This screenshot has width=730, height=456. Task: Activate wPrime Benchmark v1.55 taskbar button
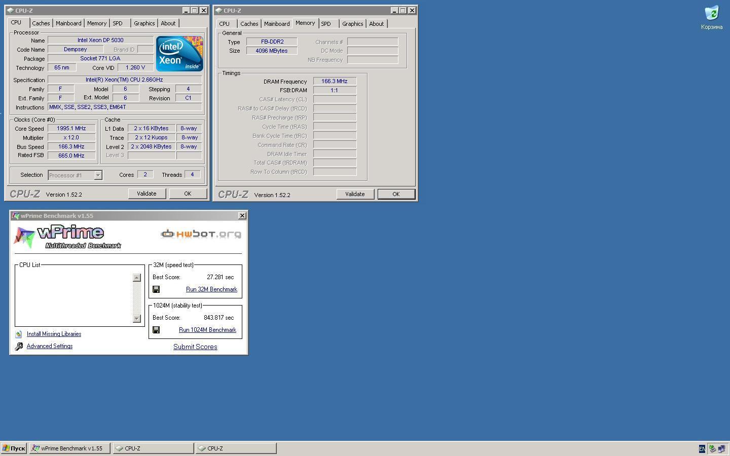click(69, 448)
